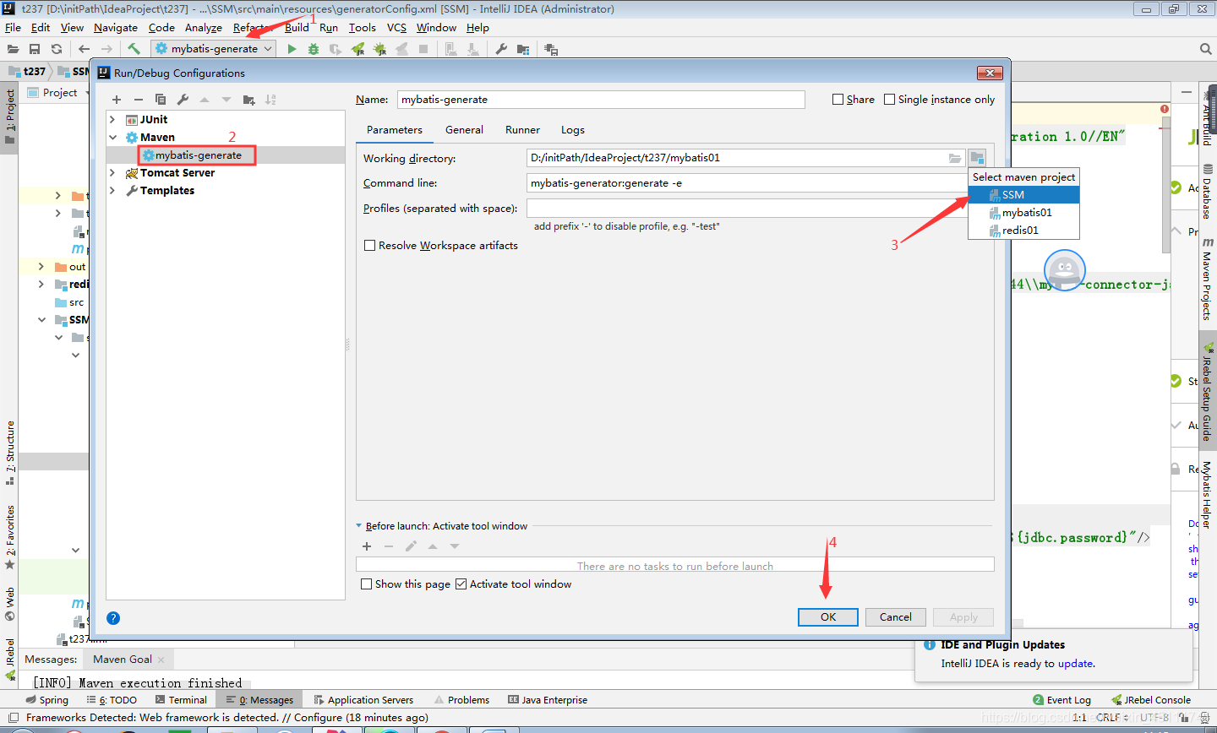Image resolution: width=1217 pixels, height=733 pixels.
Task: Open the Messages tool window tab
Action: (260, 700)
